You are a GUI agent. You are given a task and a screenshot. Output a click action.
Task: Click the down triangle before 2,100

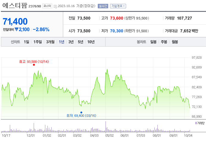coord(17,29)
